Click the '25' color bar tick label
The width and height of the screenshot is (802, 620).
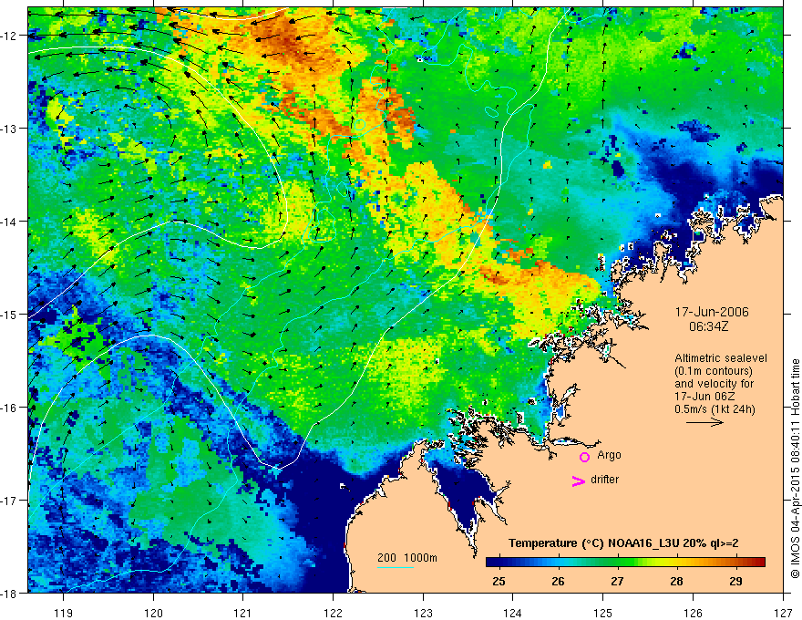(499, 581)
